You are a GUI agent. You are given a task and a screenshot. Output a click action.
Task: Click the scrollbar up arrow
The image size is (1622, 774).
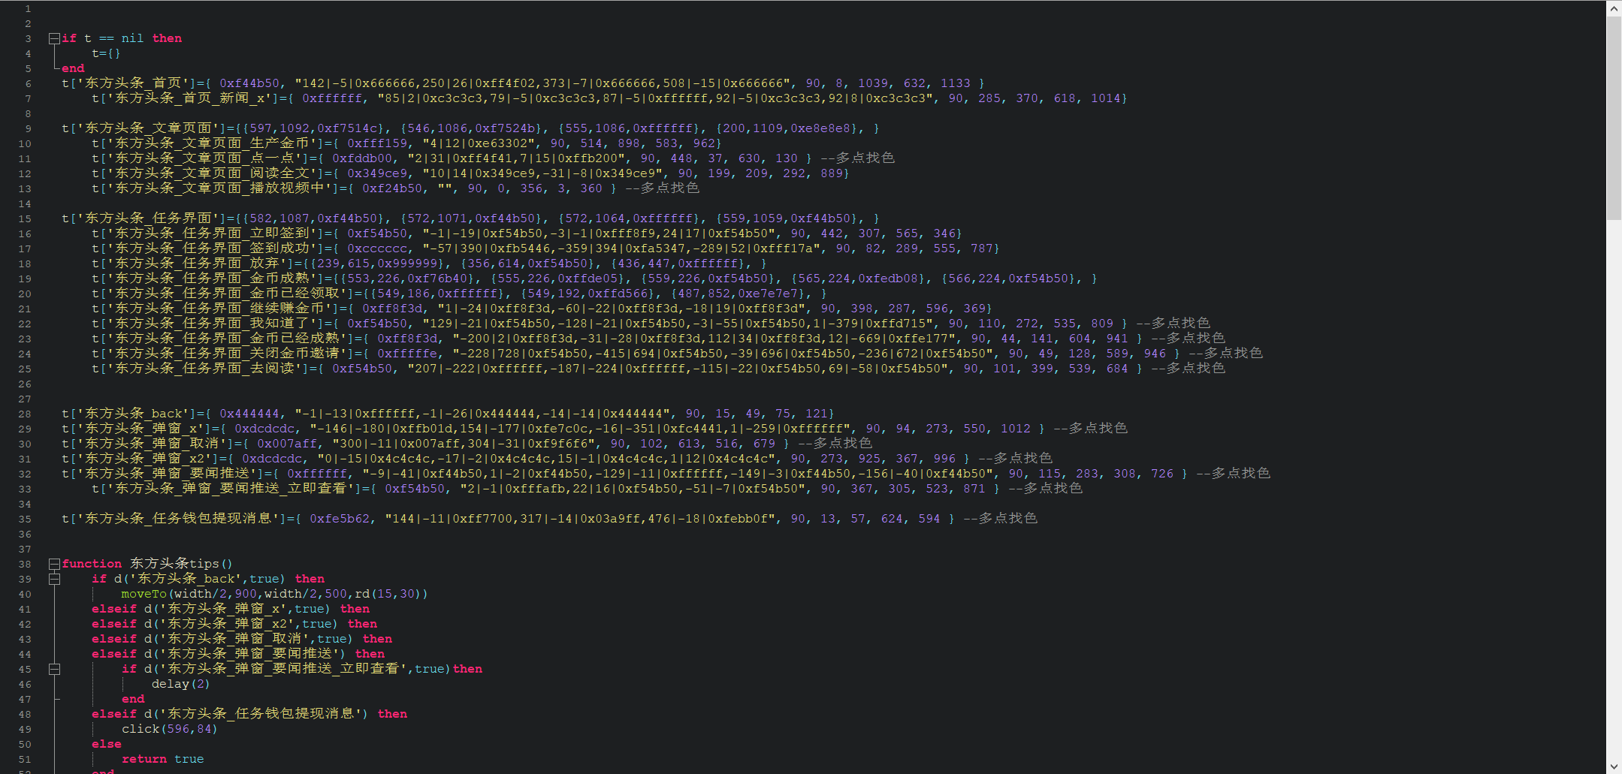click(x=1614, y=8)
